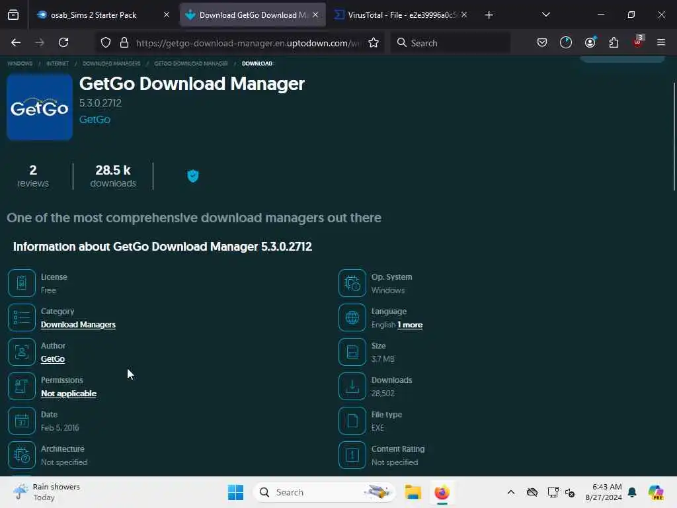Open the GetGo developer link under version

coord(95,119)
